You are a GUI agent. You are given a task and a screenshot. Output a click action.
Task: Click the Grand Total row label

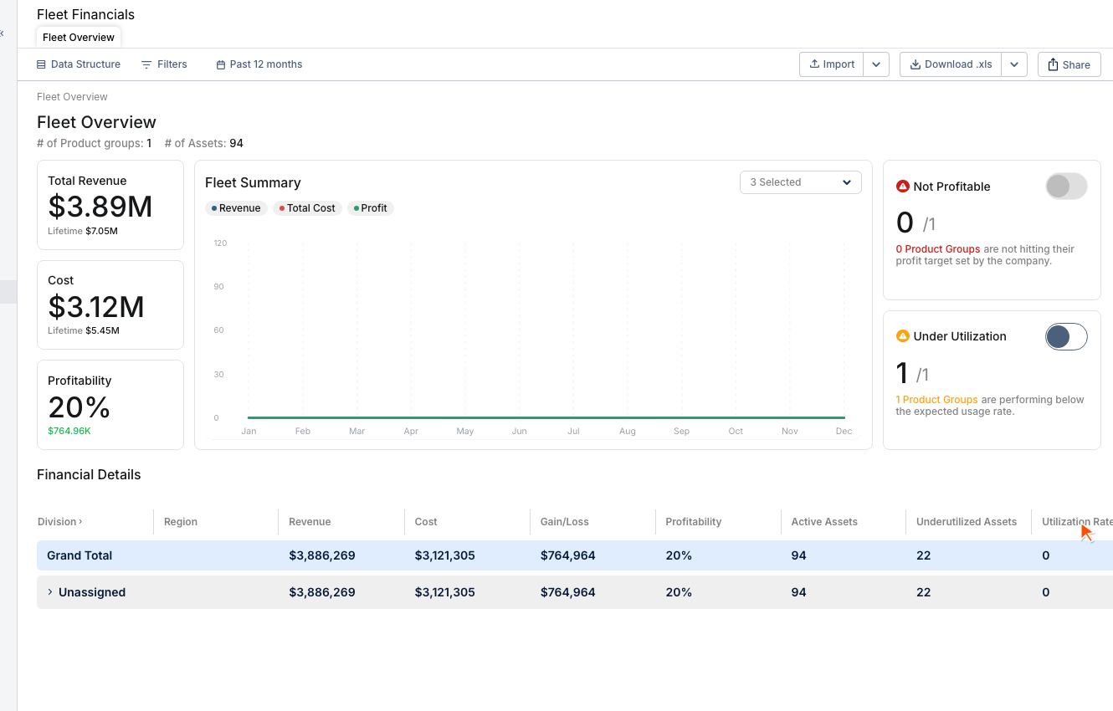(79, 555)
